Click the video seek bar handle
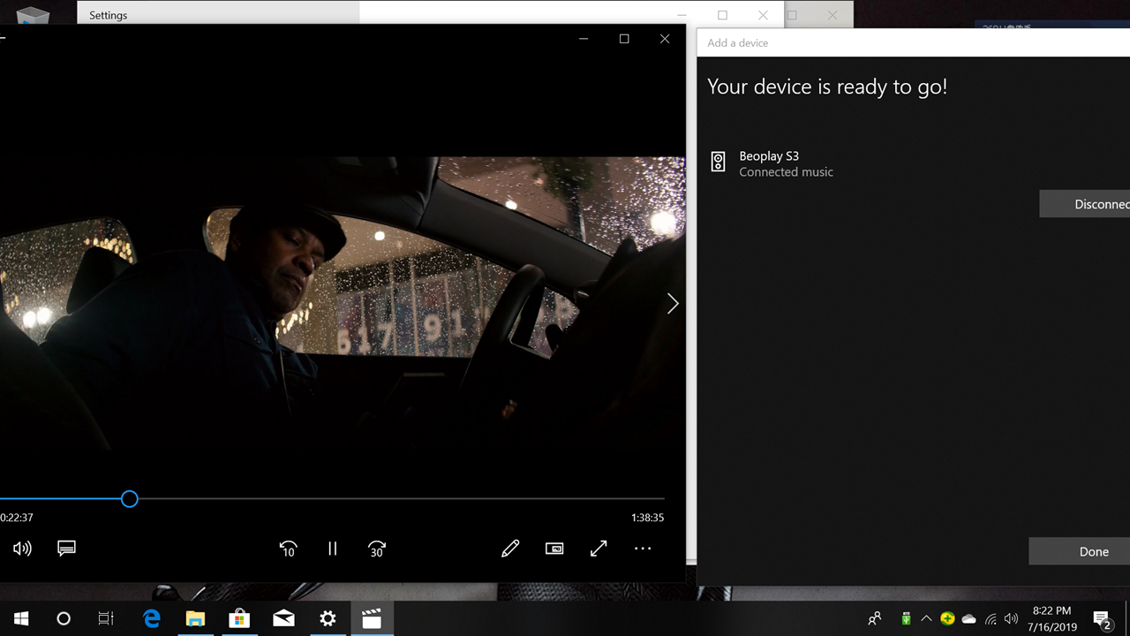Image resolution: width=1130 pixels, height=636 pixels. pyautogui.click(x=130, y=499)
